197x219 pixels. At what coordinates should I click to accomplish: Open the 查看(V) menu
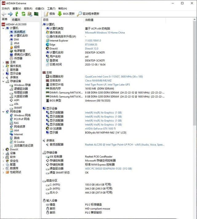17,9
